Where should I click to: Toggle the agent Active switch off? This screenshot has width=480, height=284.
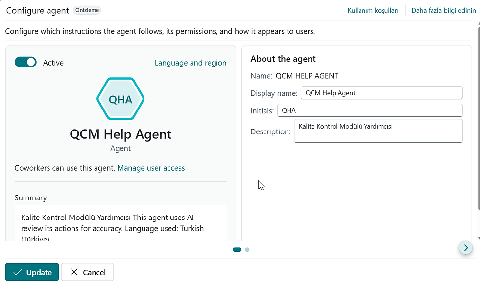(x=25, y=63)
